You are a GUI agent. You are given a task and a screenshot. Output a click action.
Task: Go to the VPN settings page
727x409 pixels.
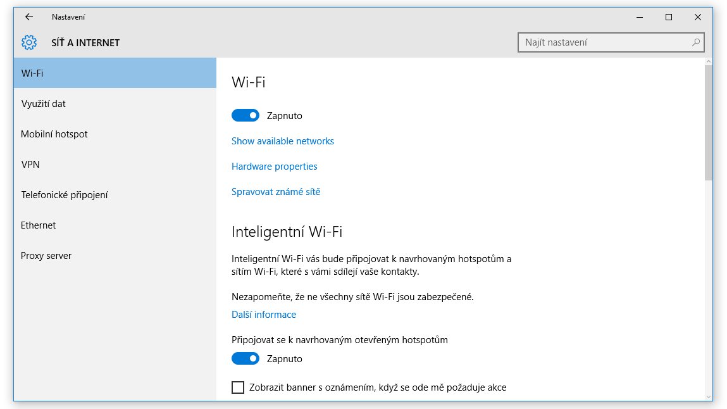(x=115, y=164)
